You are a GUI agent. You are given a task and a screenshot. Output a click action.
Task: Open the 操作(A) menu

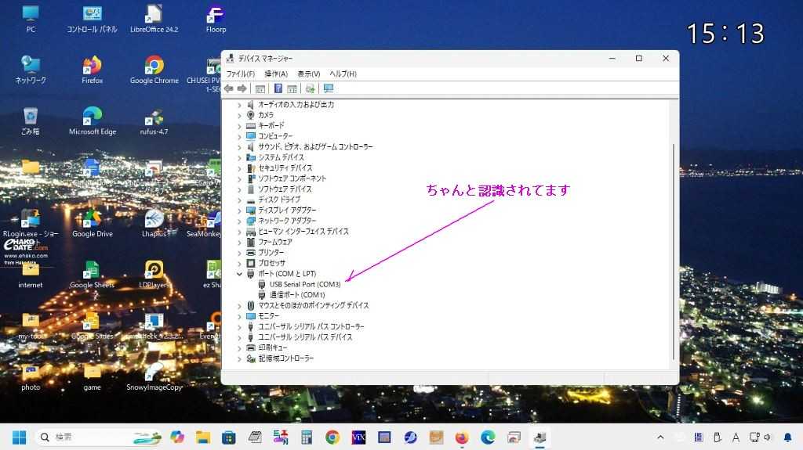pyautogui.click(x=275, y=74)
